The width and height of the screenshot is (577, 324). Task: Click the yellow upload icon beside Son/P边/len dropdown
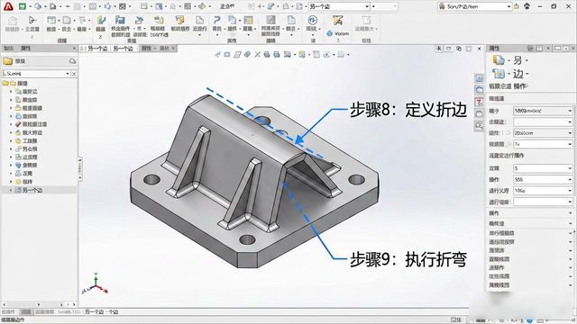coord(517,6)
